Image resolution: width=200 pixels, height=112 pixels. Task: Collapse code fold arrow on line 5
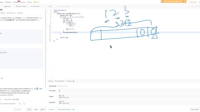pos(52,17)
